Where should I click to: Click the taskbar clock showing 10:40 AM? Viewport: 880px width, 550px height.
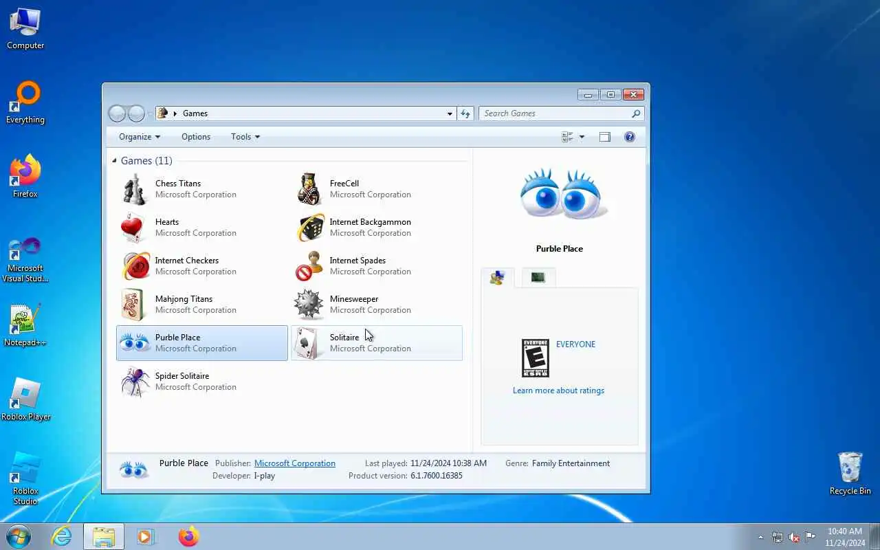point(844,537)
